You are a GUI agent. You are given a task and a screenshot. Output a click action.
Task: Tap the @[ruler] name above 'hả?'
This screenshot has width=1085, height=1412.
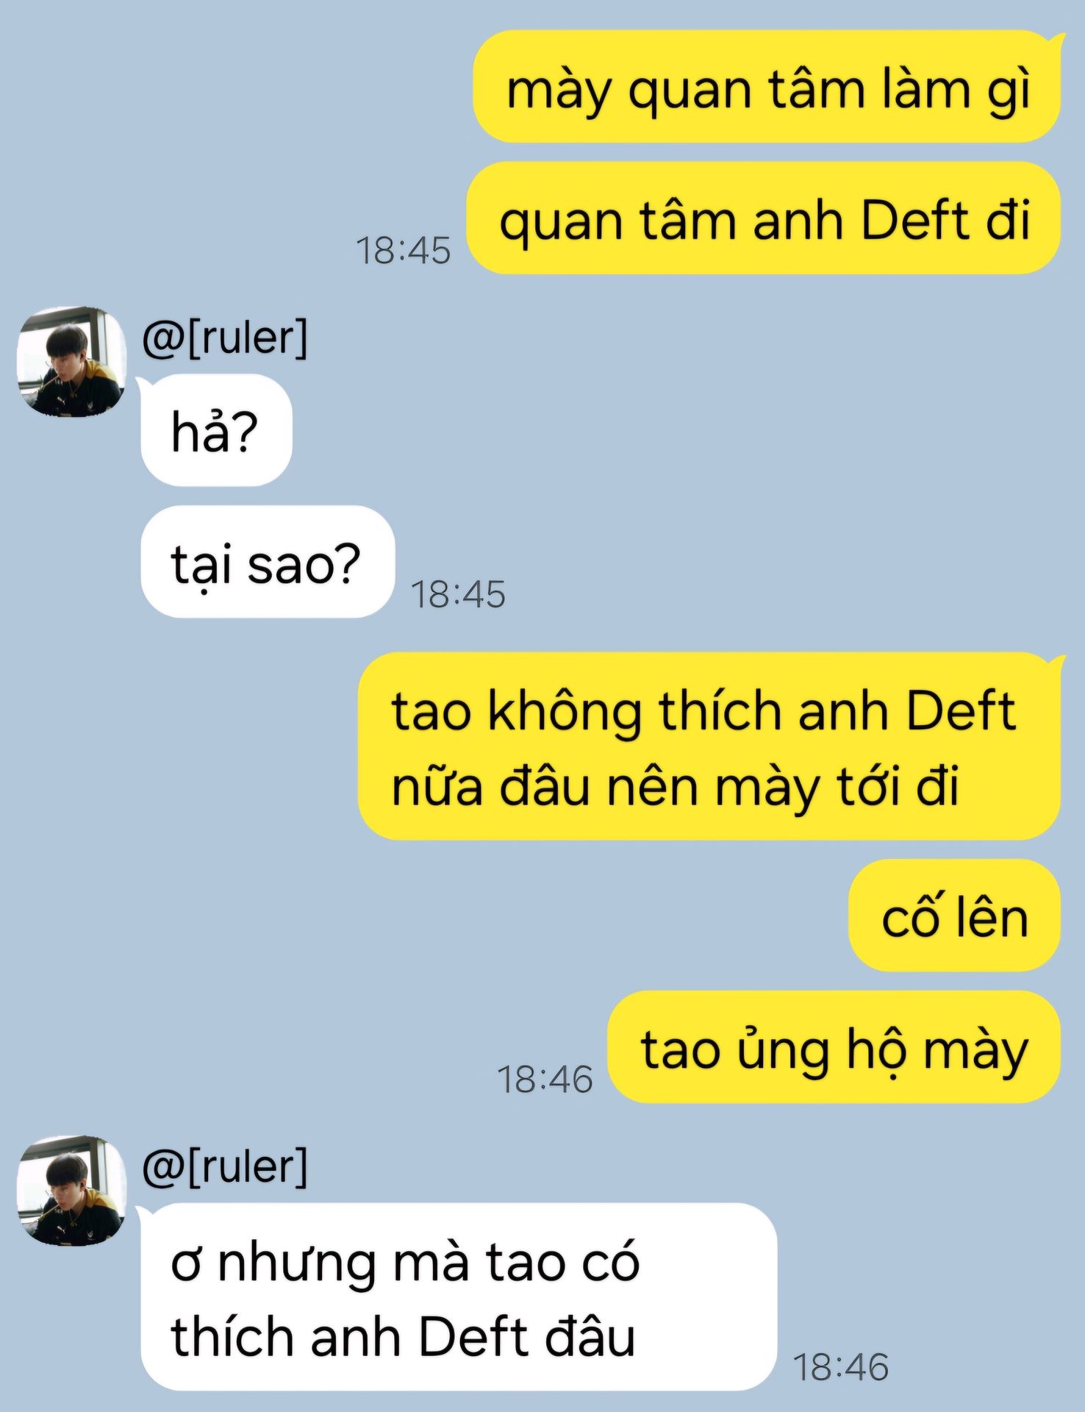(x=225, y=338)
